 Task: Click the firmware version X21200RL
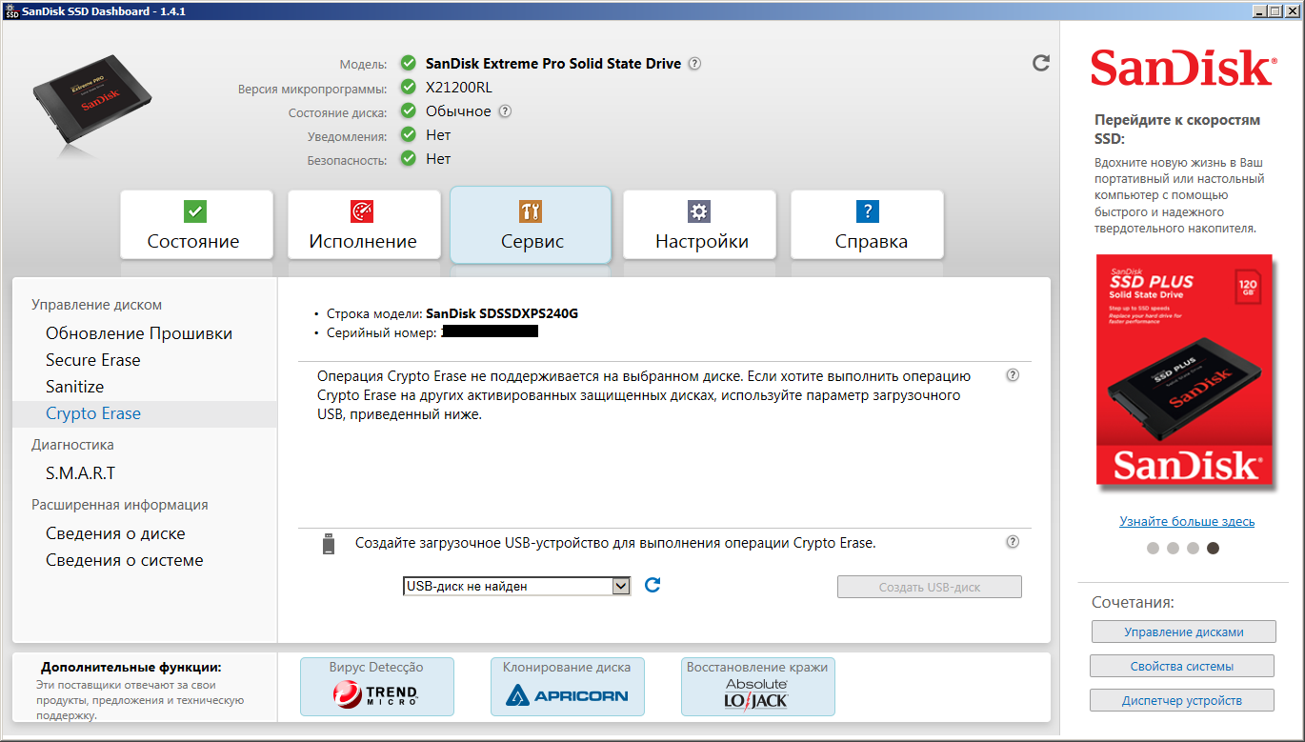click(x=459, y=88)
